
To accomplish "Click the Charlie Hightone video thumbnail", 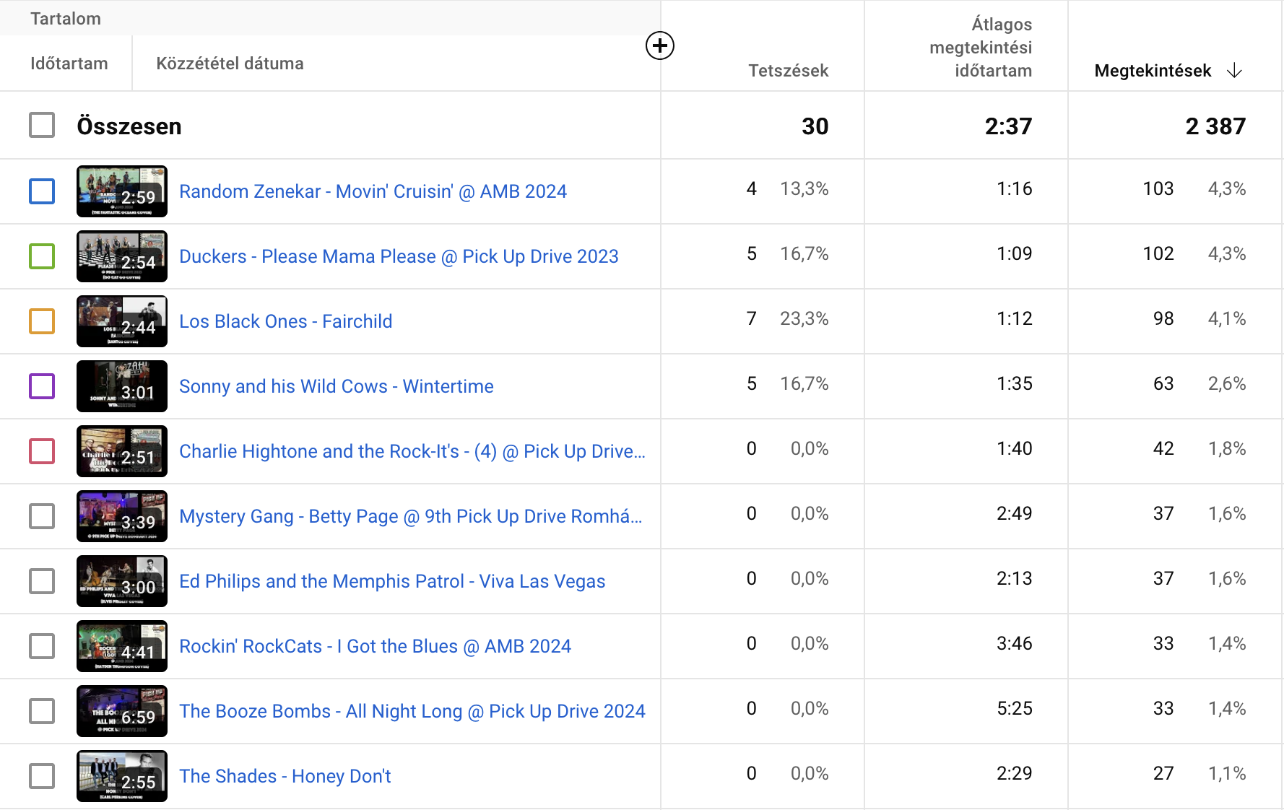I will coord(122,451).
